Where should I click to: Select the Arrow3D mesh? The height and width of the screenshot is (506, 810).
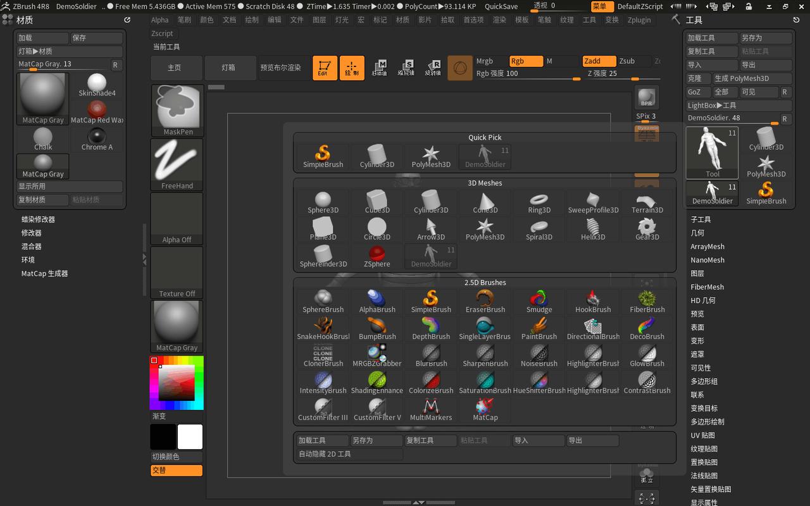pos(431,230)
